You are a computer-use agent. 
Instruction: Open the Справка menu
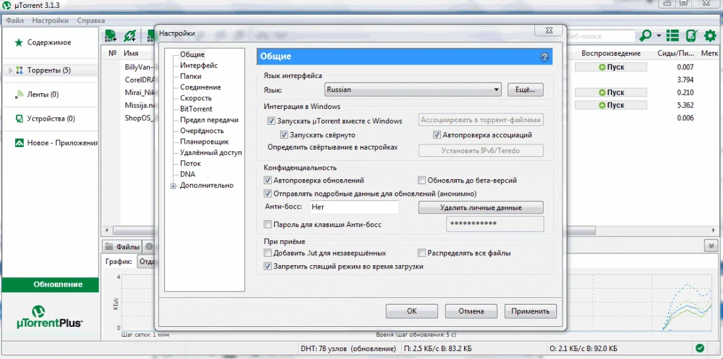tap(91, 20)
